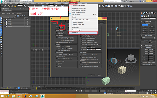
Task: Select the Cameras category icon
Action: [149, 16]
